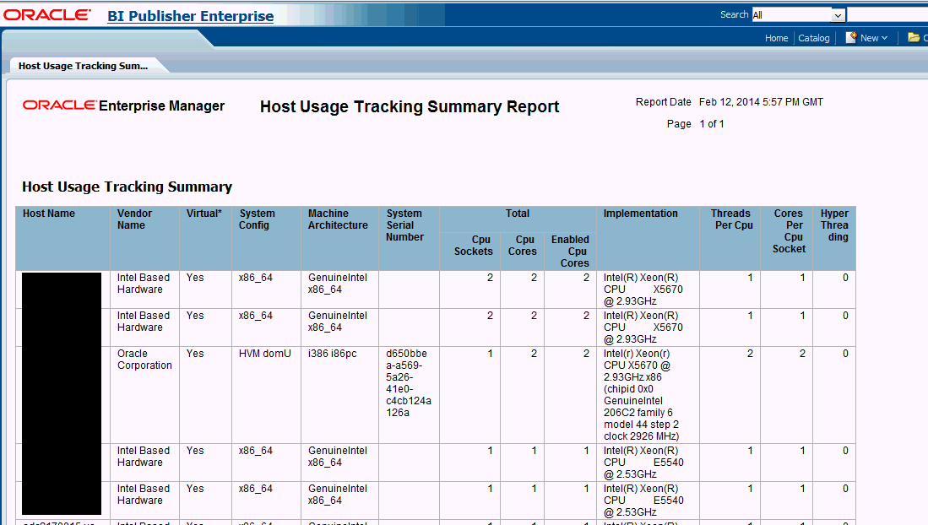Open the Search scope dropdown showing All
Screen dimensions: 928x525
pyautogui.click(x=798, y=15)
